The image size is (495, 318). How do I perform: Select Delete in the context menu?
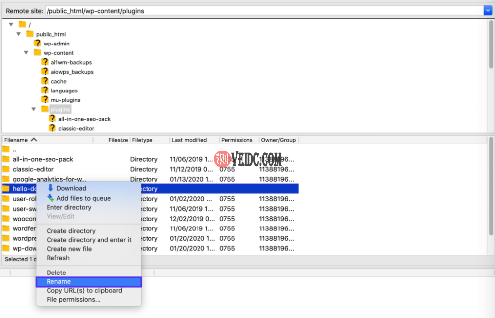[56, 273]
